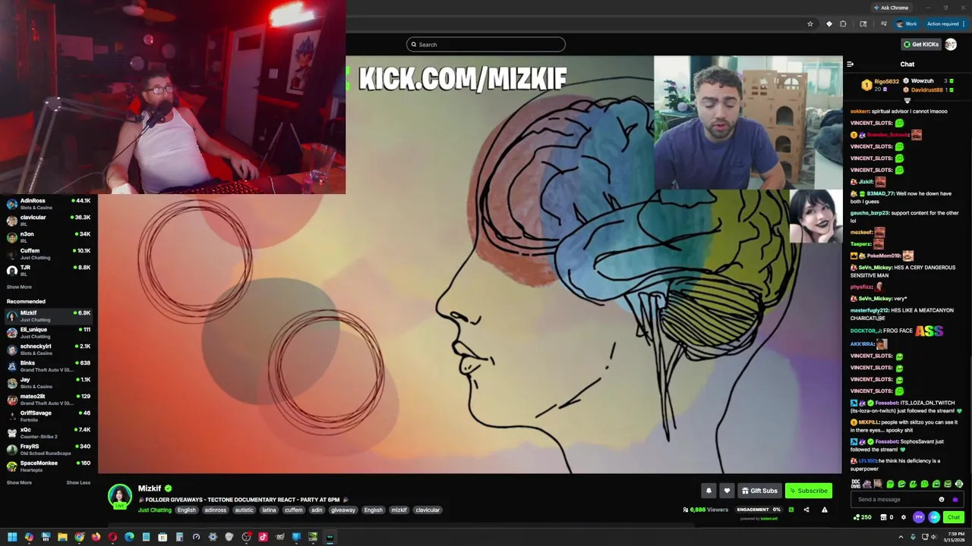Select the autistic tag
The height and width of the screenshot is (546, 972).
pos(245,510)
